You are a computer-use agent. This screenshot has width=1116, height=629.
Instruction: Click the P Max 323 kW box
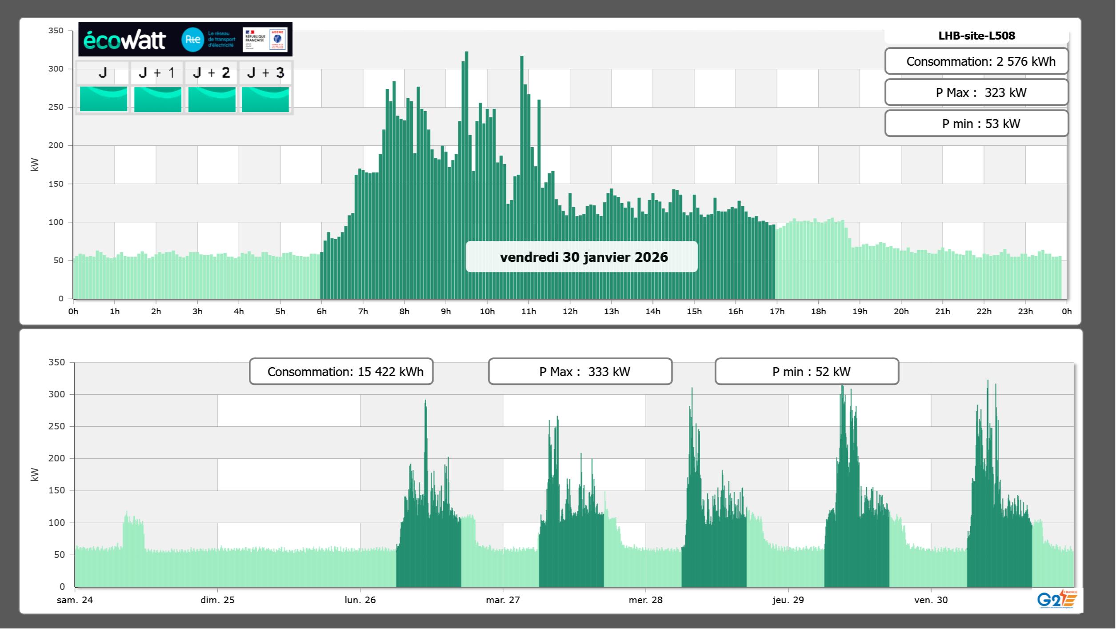coord(976,92)
